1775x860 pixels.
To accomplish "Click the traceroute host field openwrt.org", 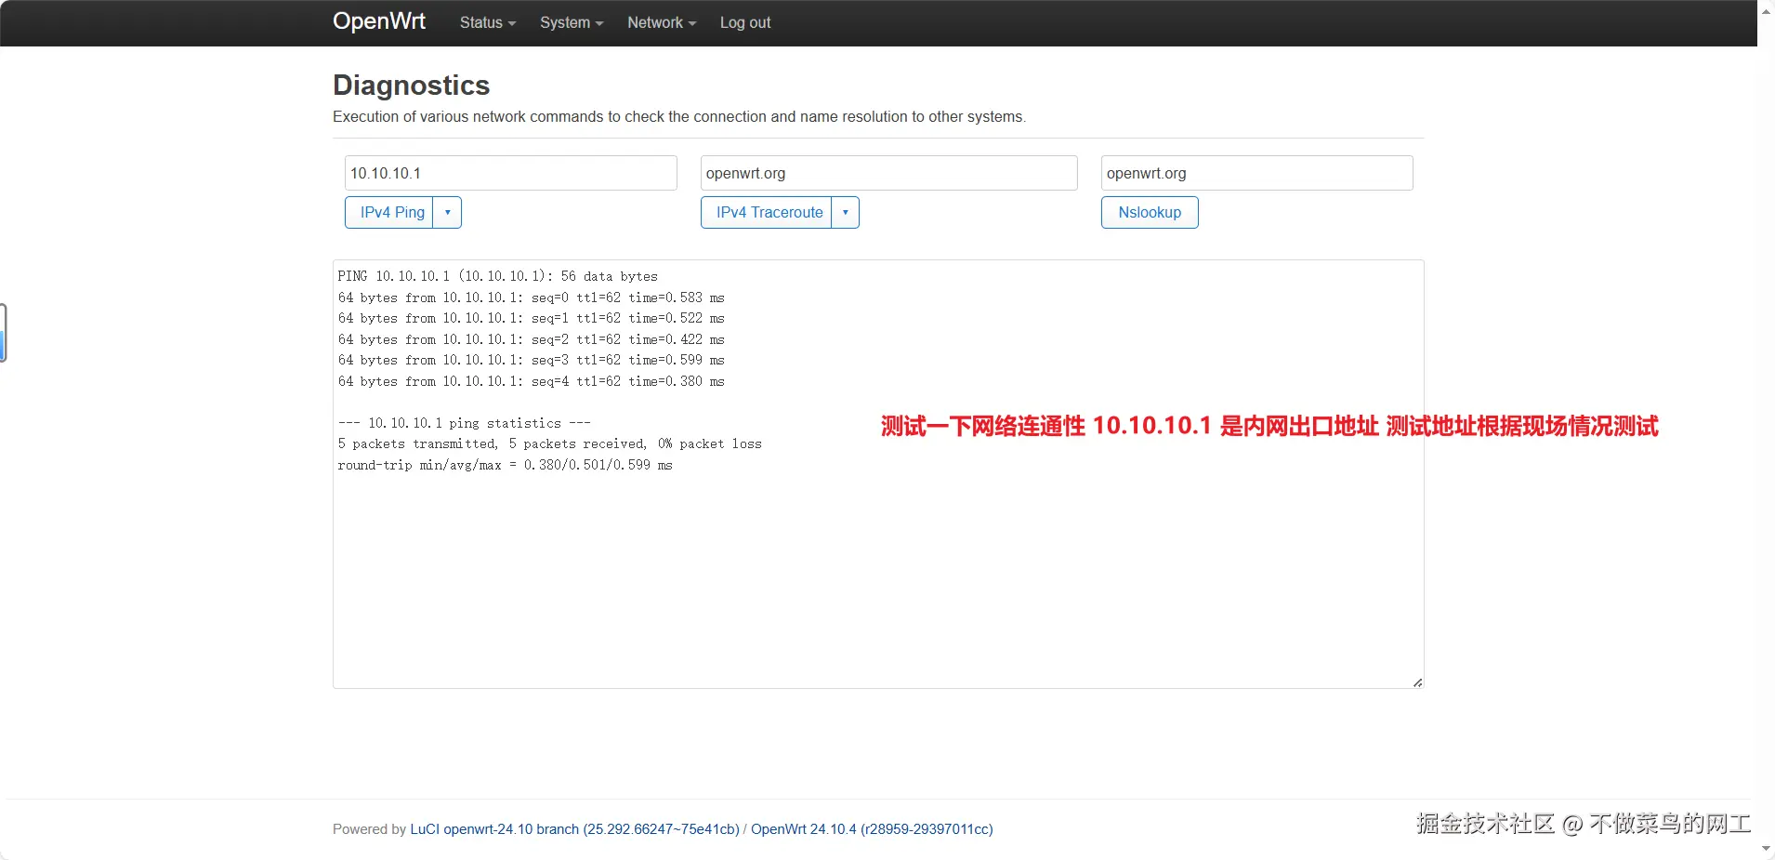I will tap(888, 173).
